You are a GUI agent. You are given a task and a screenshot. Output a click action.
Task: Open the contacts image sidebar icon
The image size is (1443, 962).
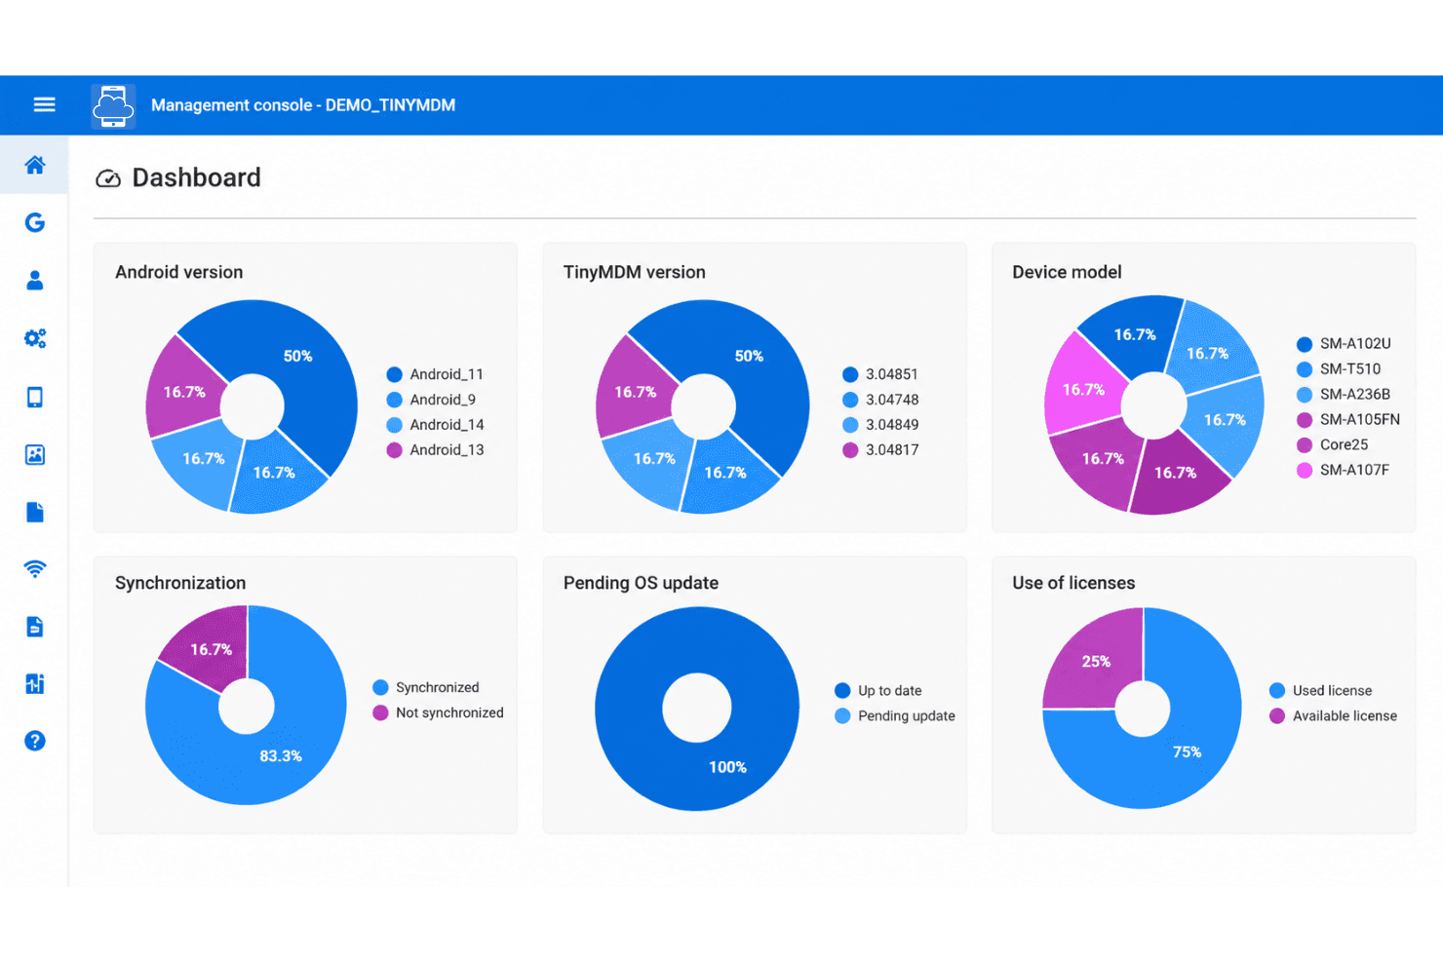(x=35, y=454)
